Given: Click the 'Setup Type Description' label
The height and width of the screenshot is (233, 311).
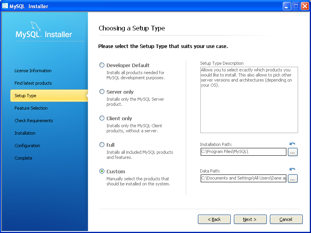Looking at the screenshot, I should pos(221,63).
